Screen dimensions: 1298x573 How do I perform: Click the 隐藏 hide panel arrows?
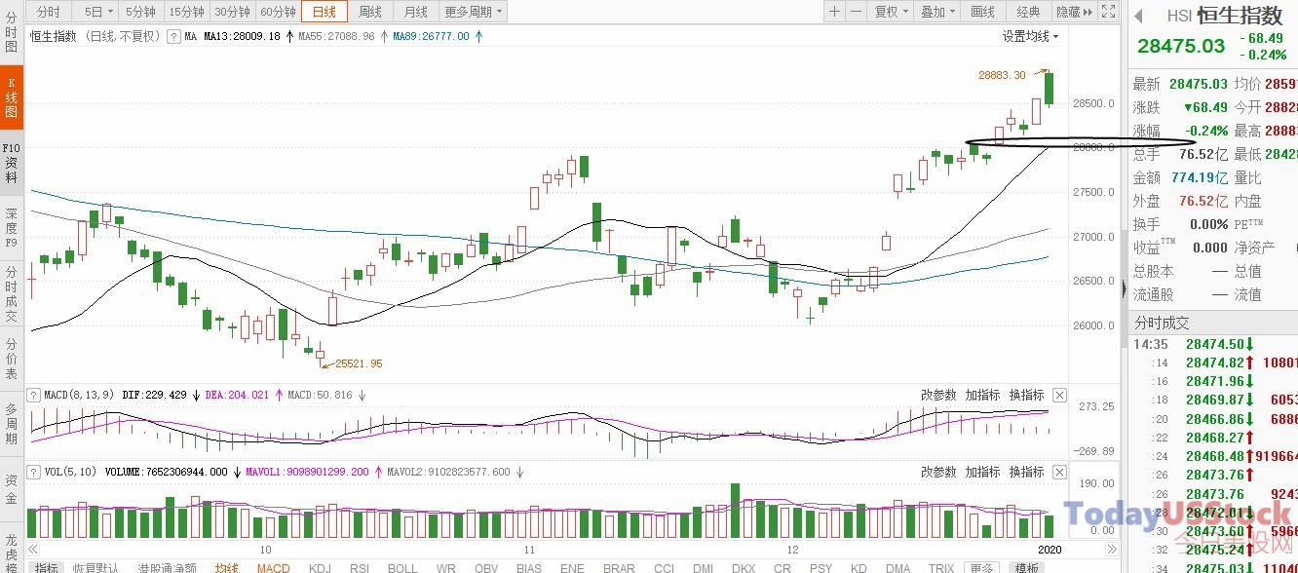click(x=1075, y=12)
